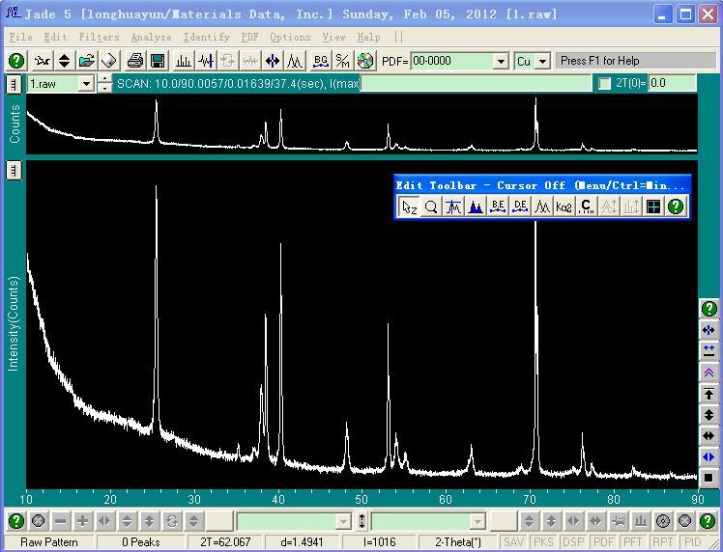The image size is (723, 552).
Task: Open the Filters menu
Action: (x=99, y=38)
